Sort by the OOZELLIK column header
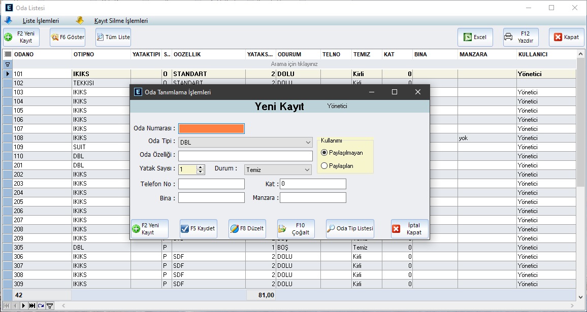The width and height of the screenshot is (587, 312). tap(209, 54)
